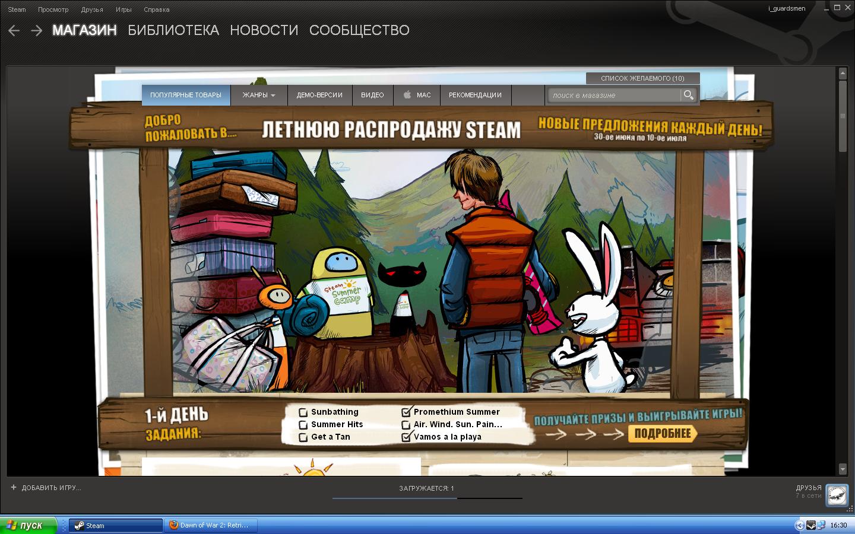Open the Просмотр menu
The image size is (855, 534).
53,9
